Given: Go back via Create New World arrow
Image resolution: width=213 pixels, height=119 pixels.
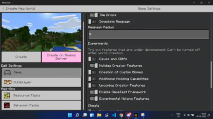Looking at the screenshot, I should point(3,9).
